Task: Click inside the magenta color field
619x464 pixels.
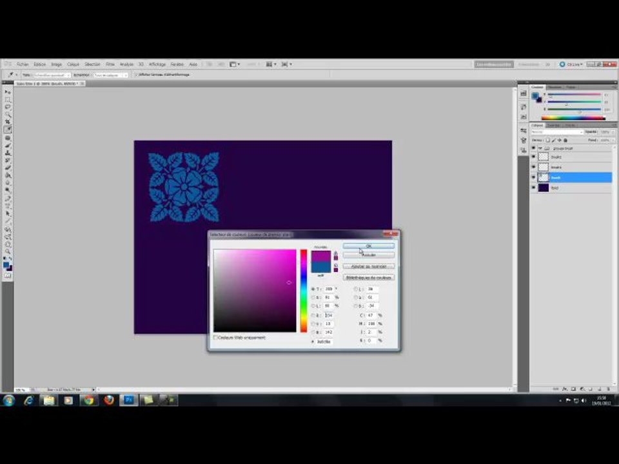Action: pos(255,291)
